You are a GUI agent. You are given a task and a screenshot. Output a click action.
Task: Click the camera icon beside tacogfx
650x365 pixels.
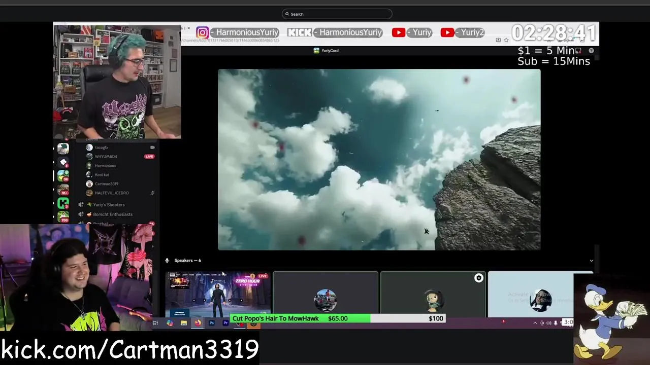click(x=152, y=148)
